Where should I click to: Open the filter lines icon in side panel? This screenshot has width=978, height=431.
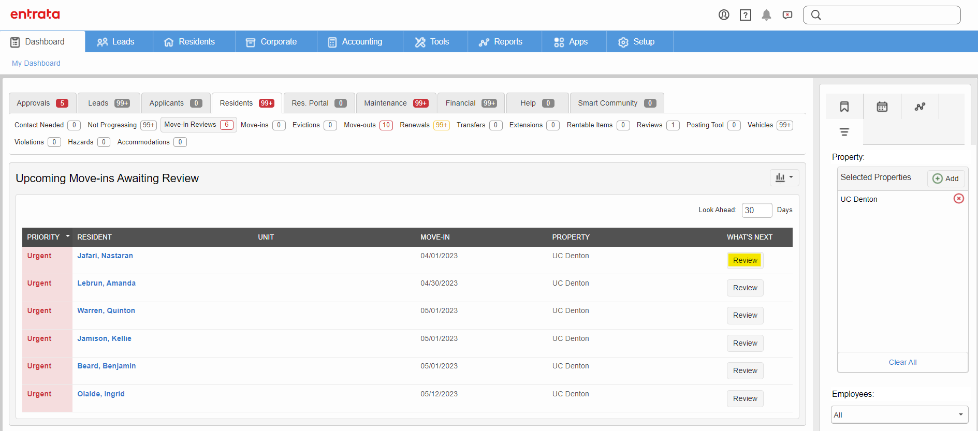(x=844, y=132)
